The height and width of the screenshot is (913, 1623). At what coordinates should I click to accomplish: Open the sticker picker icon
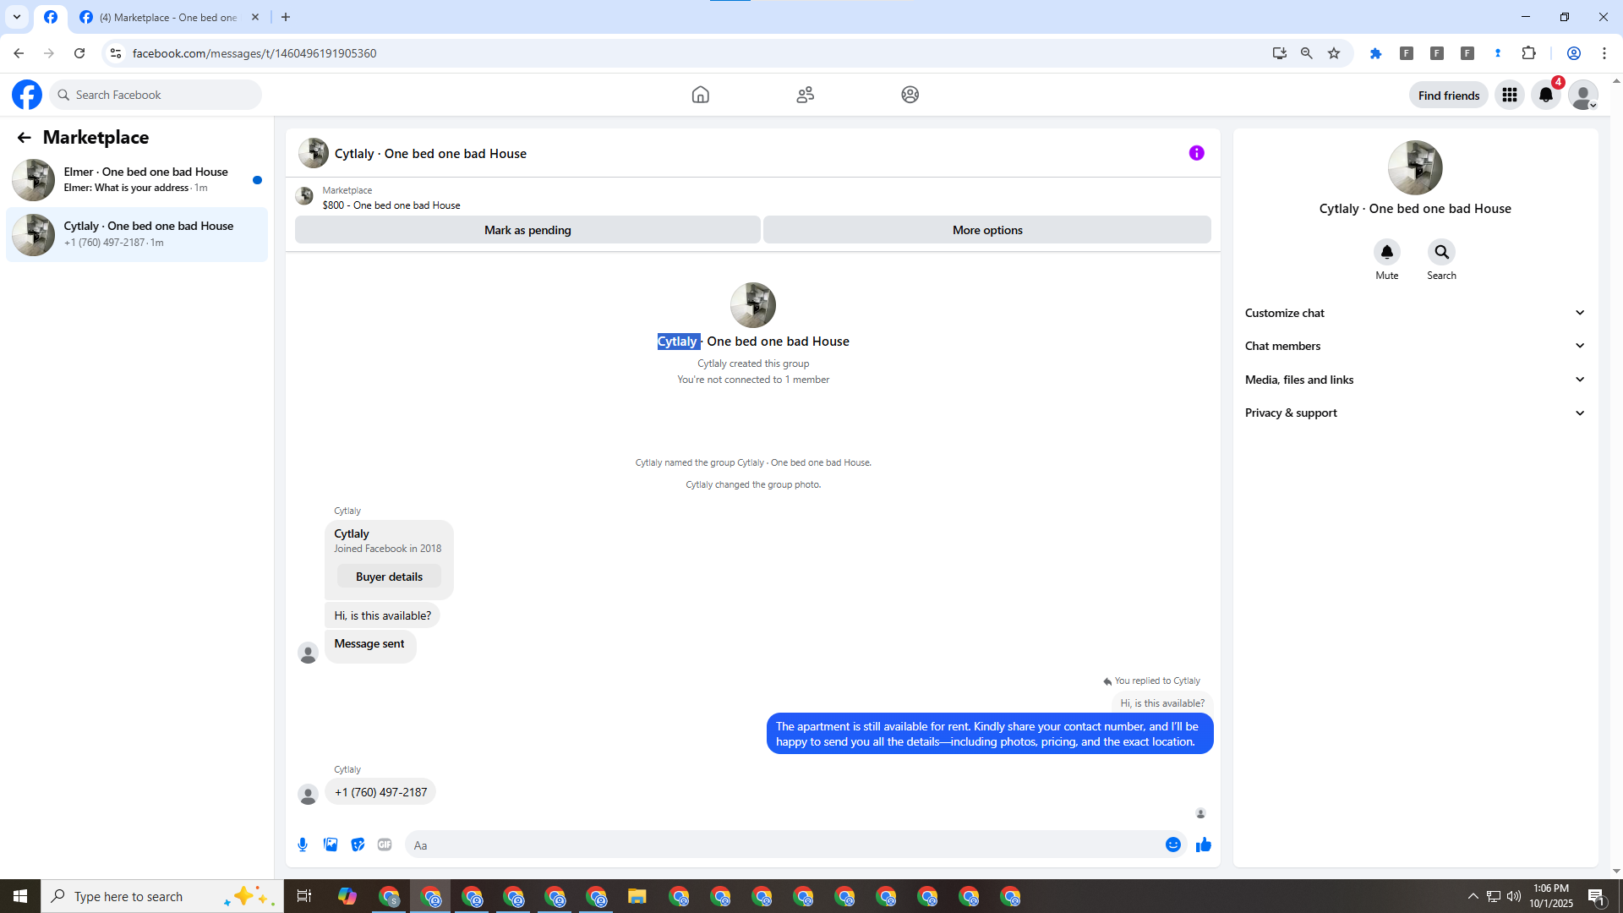(358, 845)
